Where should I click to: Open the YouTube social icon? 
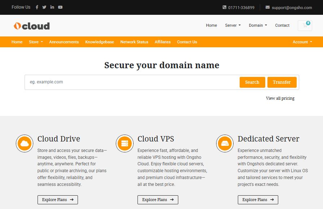60,7
